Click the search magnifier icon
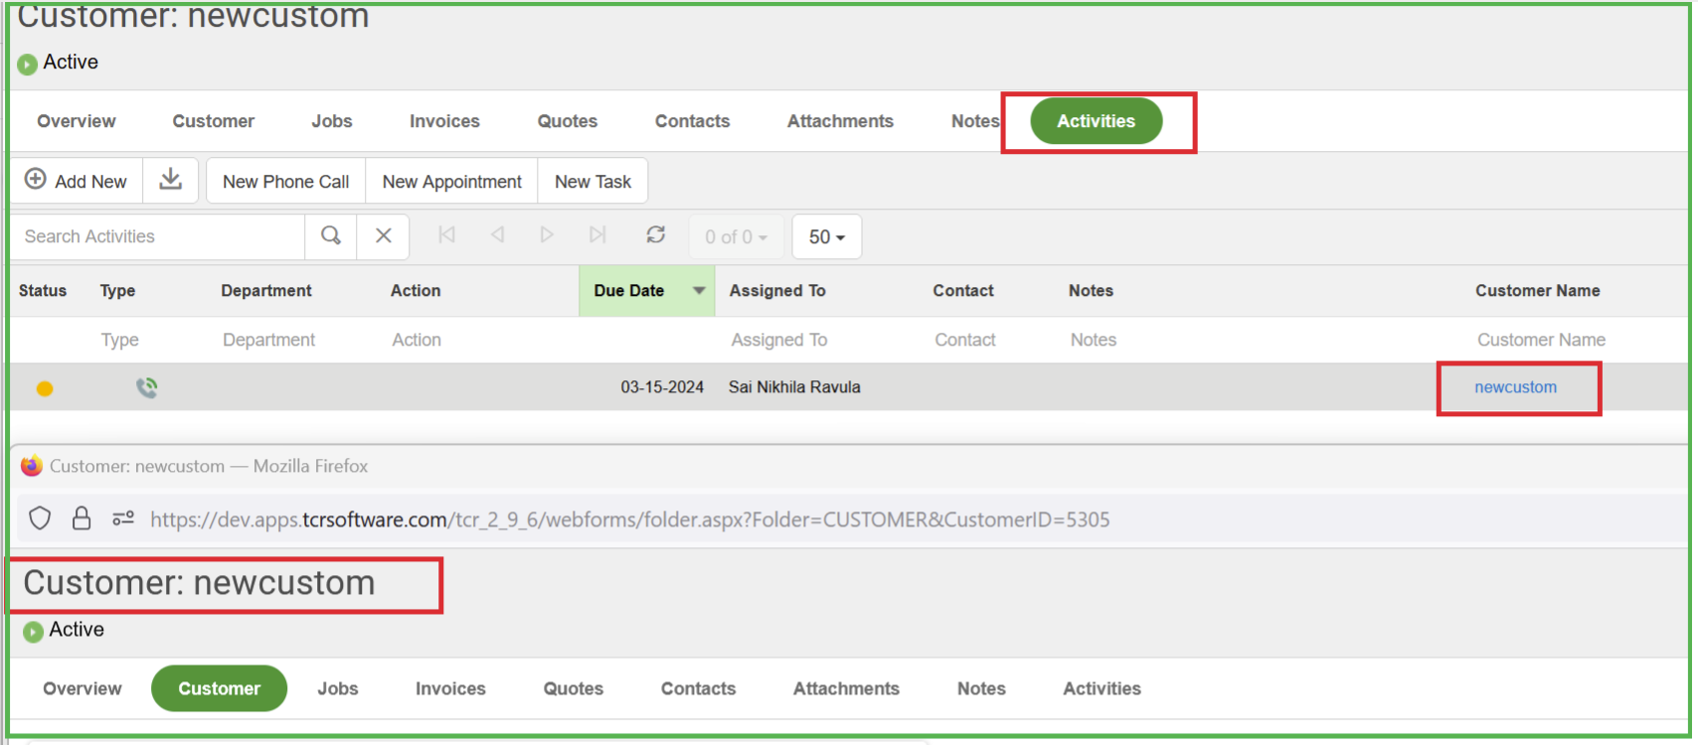 (331, 236)
